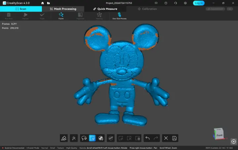This screenshot has height=150, width=238.
Task: Click the Points 290,018 counter
Action: (x=10, y=28)
